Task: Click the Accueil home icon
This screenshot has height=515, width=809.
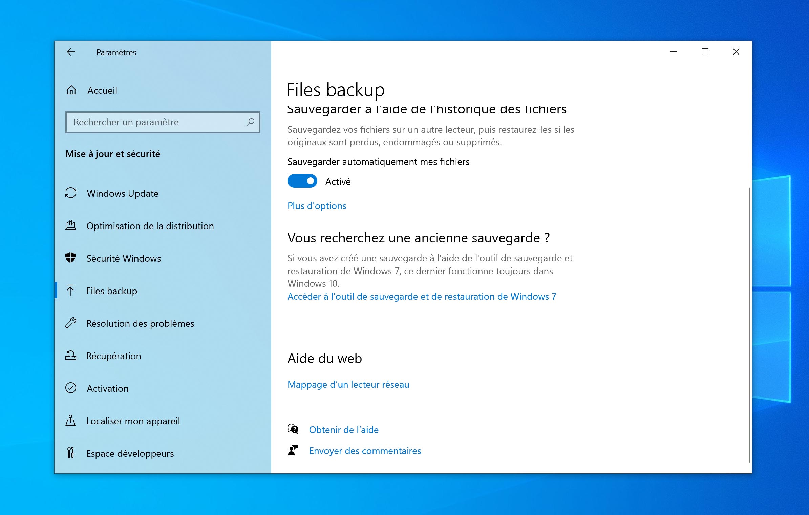Action: point(71,90)
